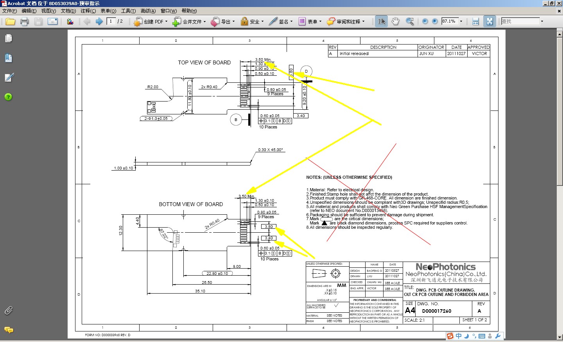This screenshot has width=563, height=342.
Task: Open the 导出 export dropdown
Action: click(223, 21)
